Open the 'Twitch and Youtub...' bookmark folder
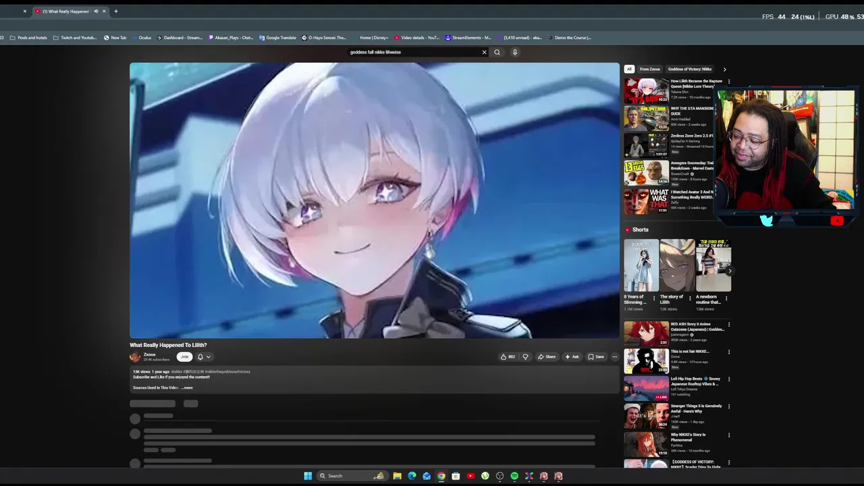Screen dimensions: 864x486 [x=75, y=38]
